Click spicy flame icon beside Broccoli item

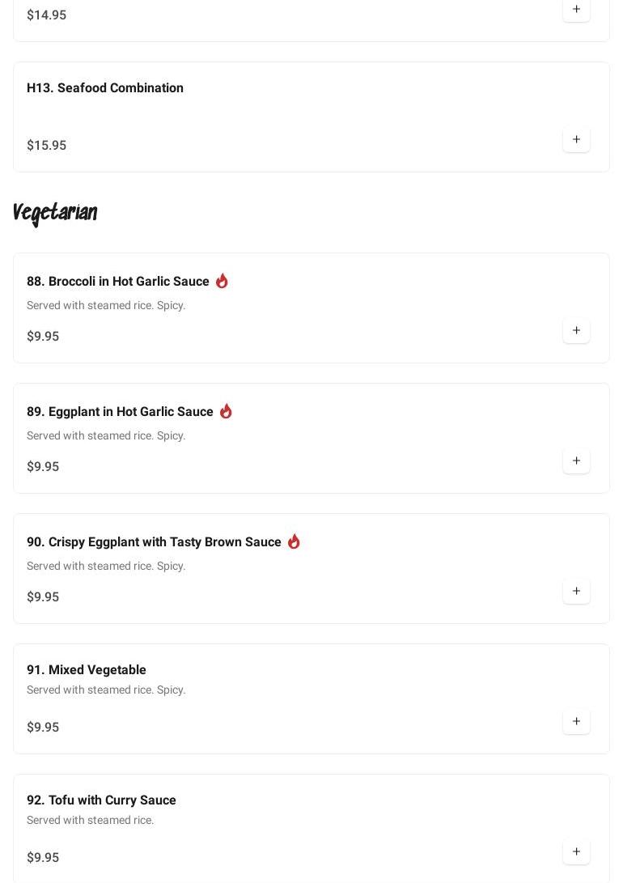222,281
